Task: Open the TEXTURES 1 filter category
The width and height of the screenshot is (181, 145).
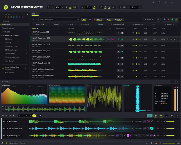Action: coord(138,24)
